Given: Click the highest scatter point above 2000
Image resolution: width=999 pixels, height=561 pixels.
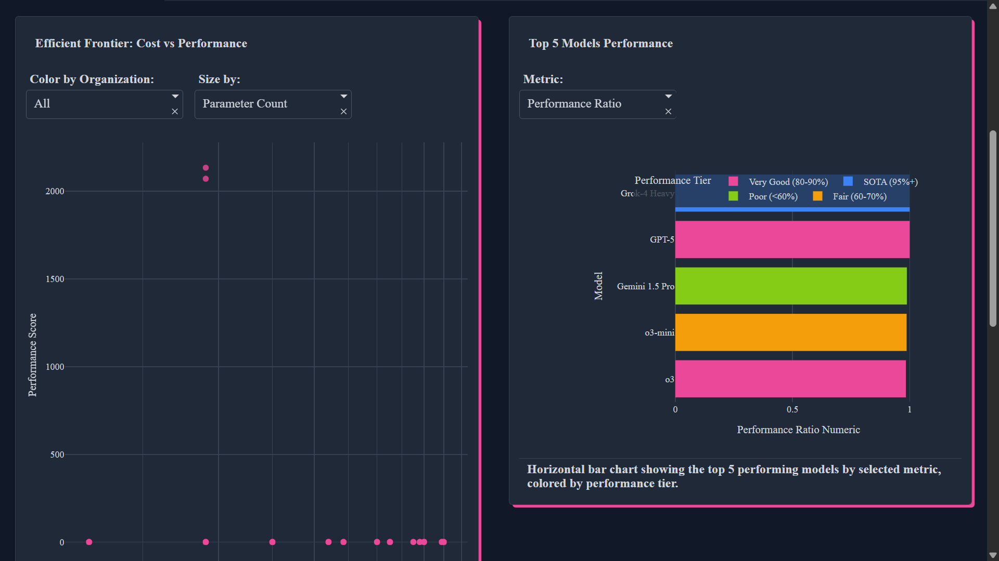Looking at the screenshot, I should (206, 168).
